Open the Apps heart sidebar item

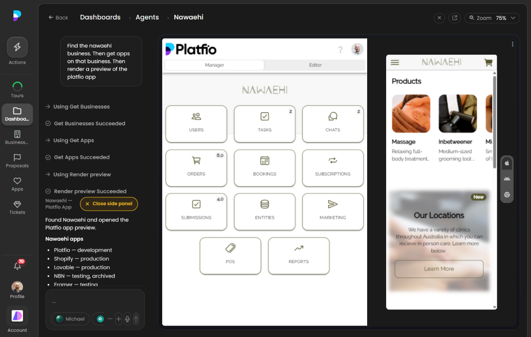(x=17, y=184)
